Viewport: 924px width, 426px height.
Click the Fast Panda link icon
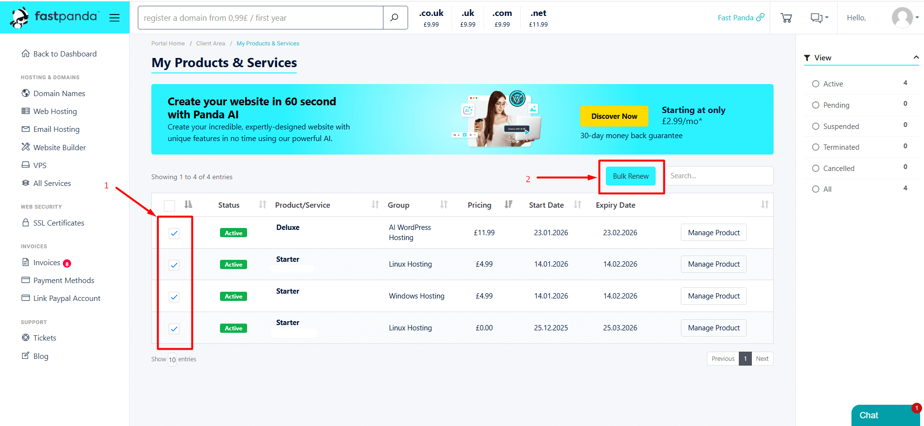click(x=760, y=17)
